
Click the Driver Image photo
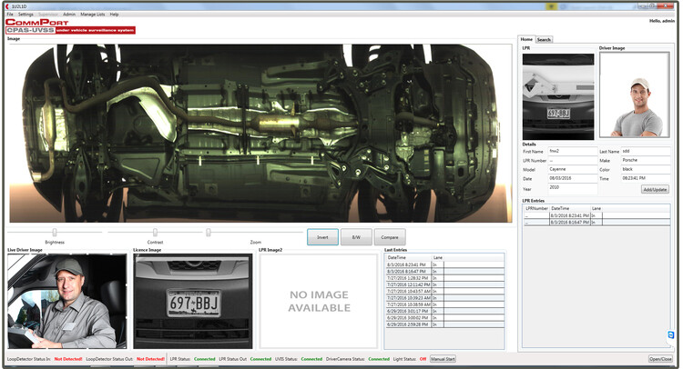[634, 95]
